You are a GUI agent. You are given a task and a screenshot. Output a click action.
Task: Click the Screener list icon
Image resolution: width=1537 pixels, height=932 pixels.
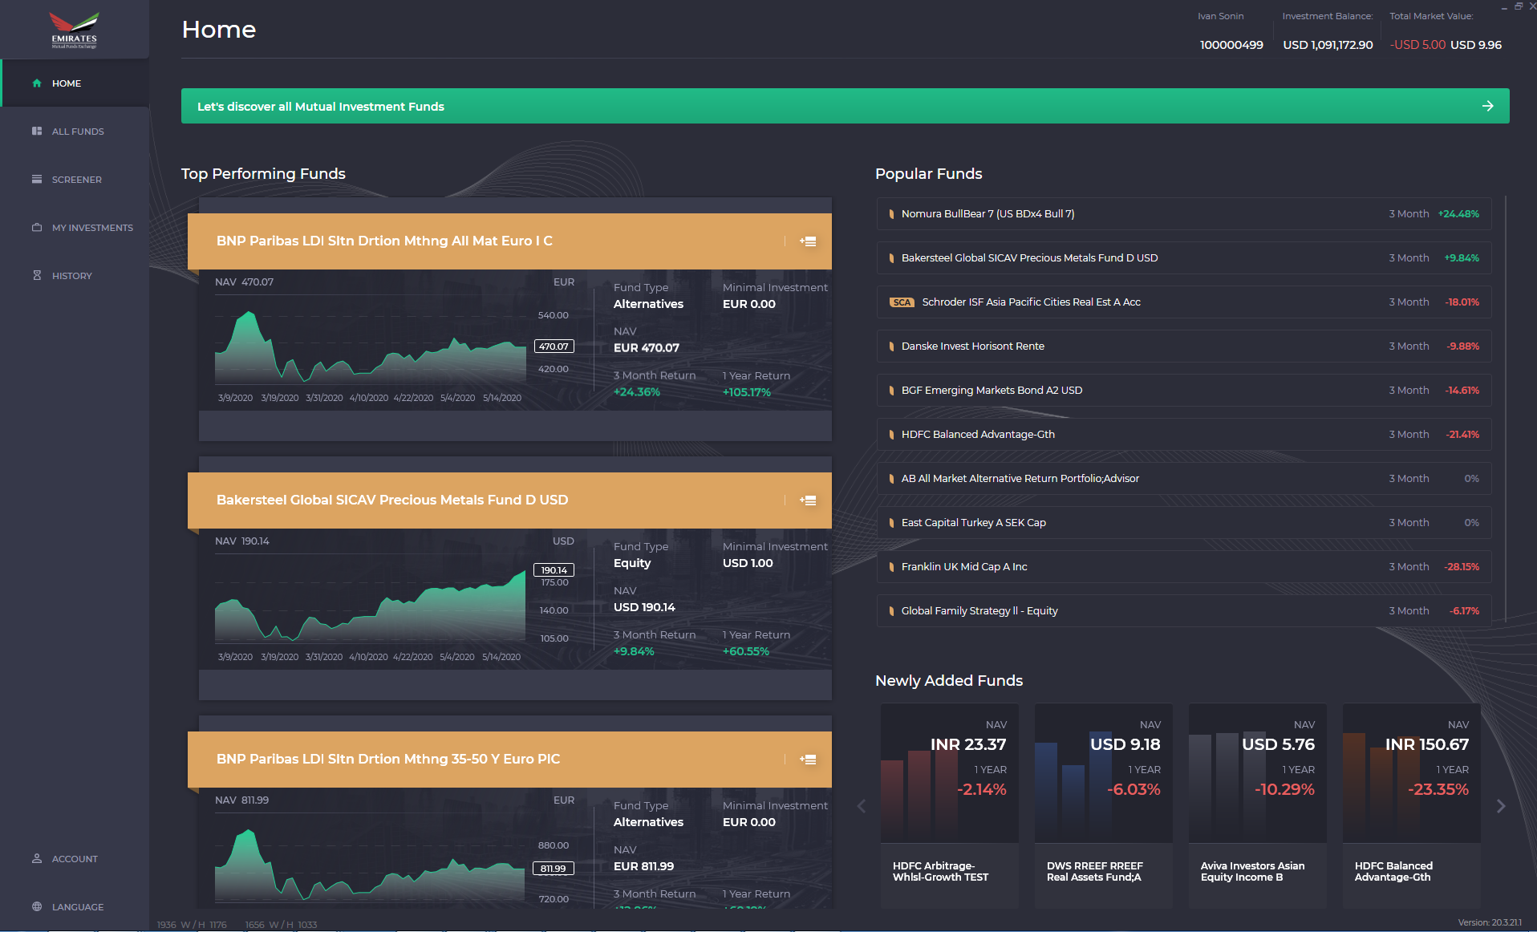[37, 180]
